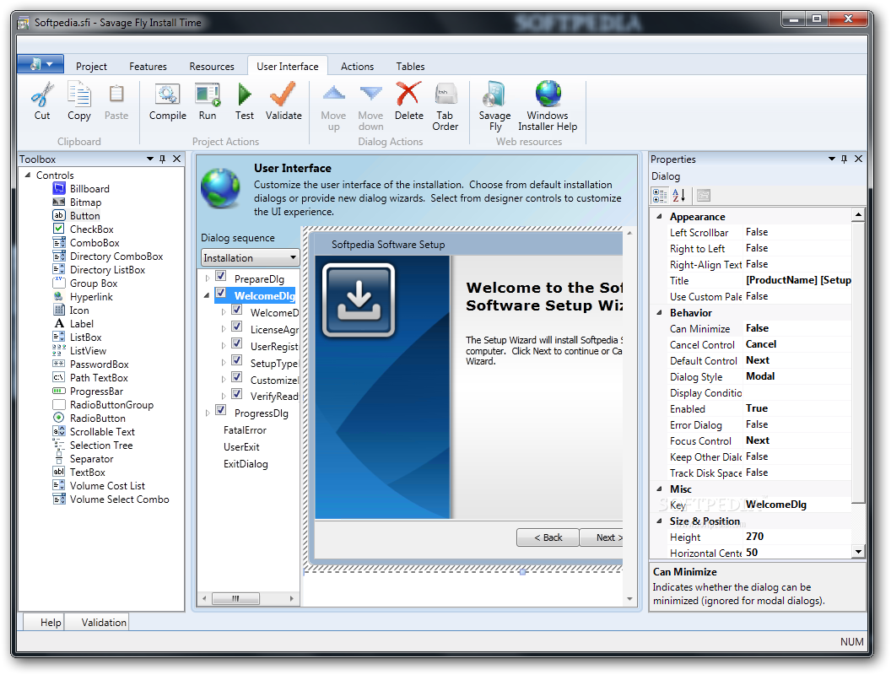Click the Paste clipboard icon
This screenshot has height=675, width=891.
(x=116, y=94)
